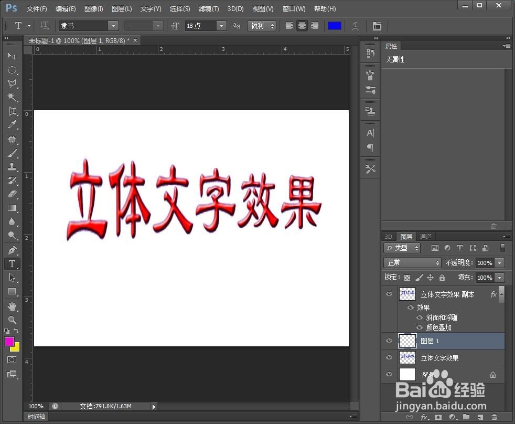The width and height of the screenshot is (515, 424).
Task: Select the Horizontal Type tool
Action: pos(13,264)
